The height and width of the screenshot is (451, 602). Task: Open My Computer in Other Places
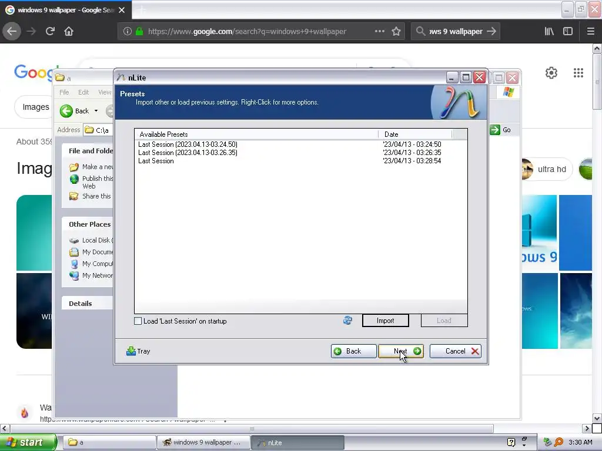[91, 264]
